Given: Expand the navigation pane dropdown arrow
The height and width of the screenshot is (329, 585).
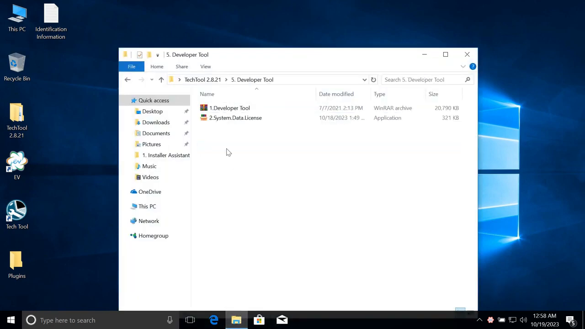Looking at the screenshot, I should click(x=152, y=80).
